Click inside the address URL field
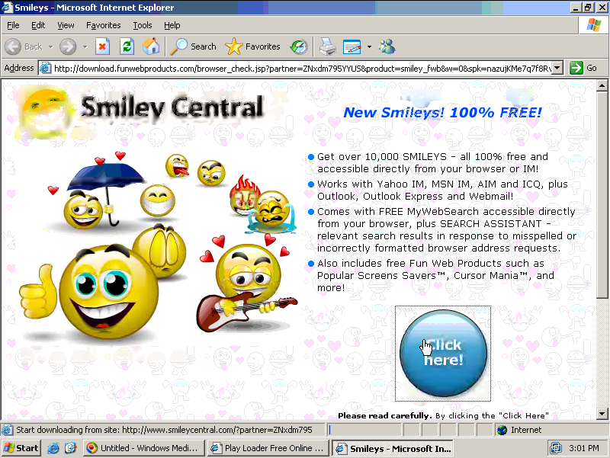The width and height of the screenshot is (610, 458). click(x=301, y=69)
